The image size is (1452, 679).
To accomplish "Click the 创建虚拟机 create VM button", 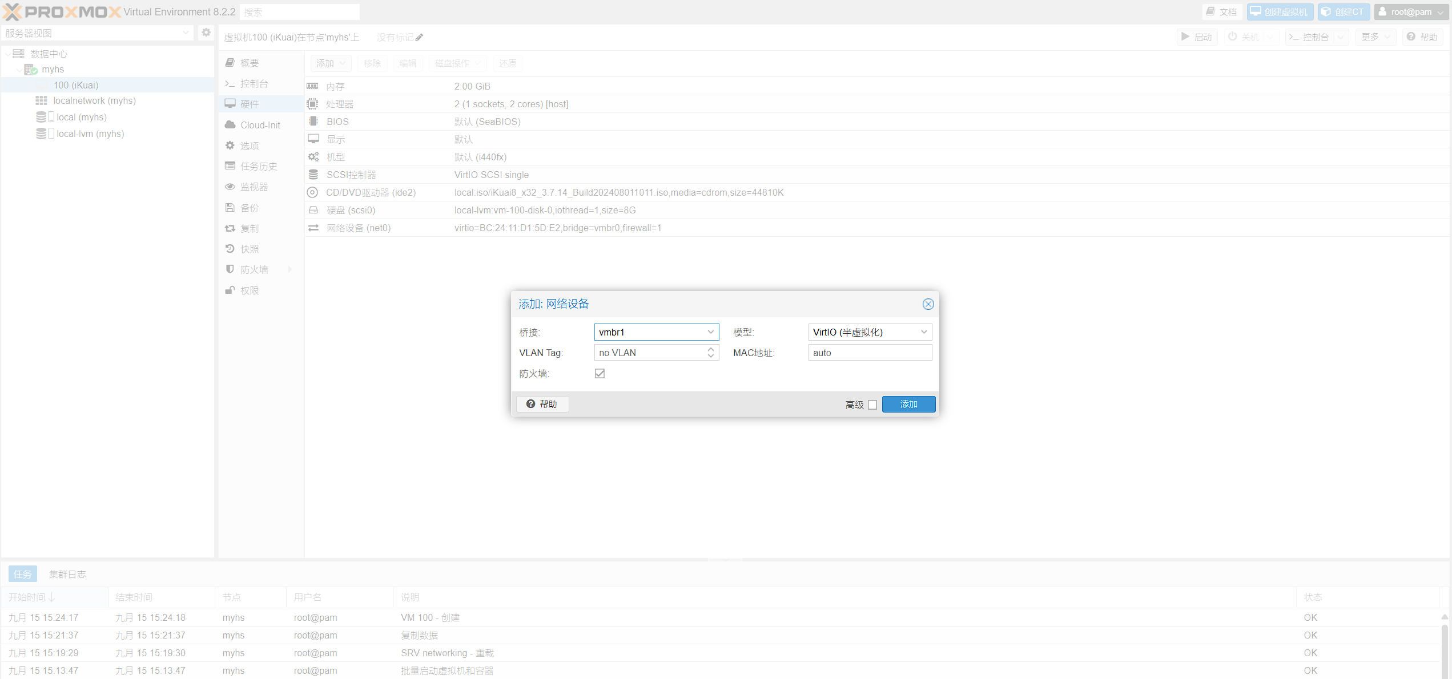I will [1280, 12].
